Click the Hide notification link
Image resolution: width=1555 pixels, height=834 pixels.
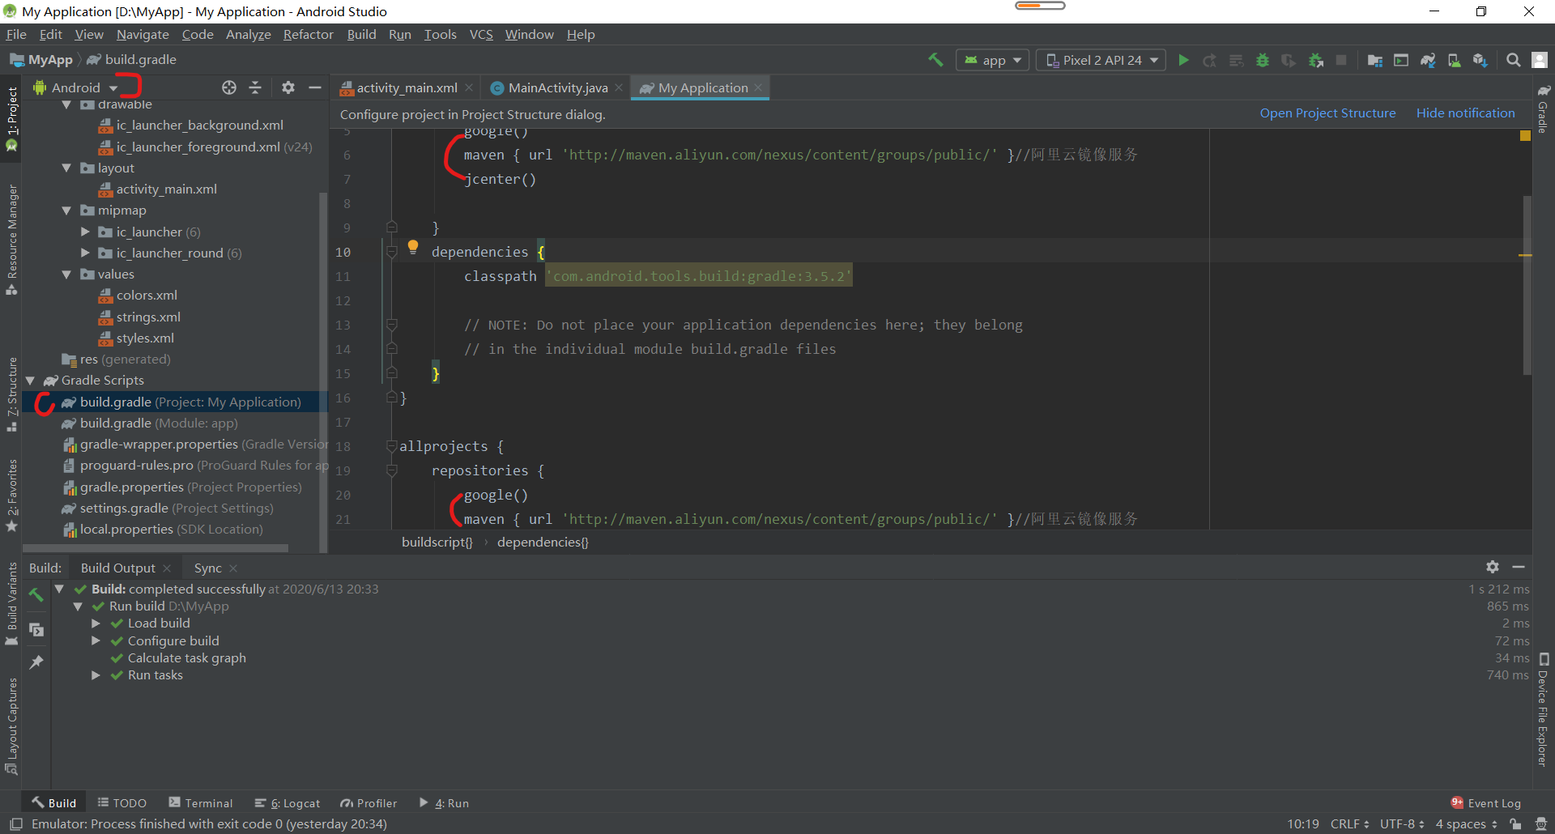1465,113
